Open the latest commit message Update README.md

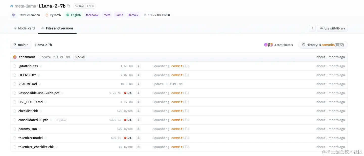pos(55,57)
